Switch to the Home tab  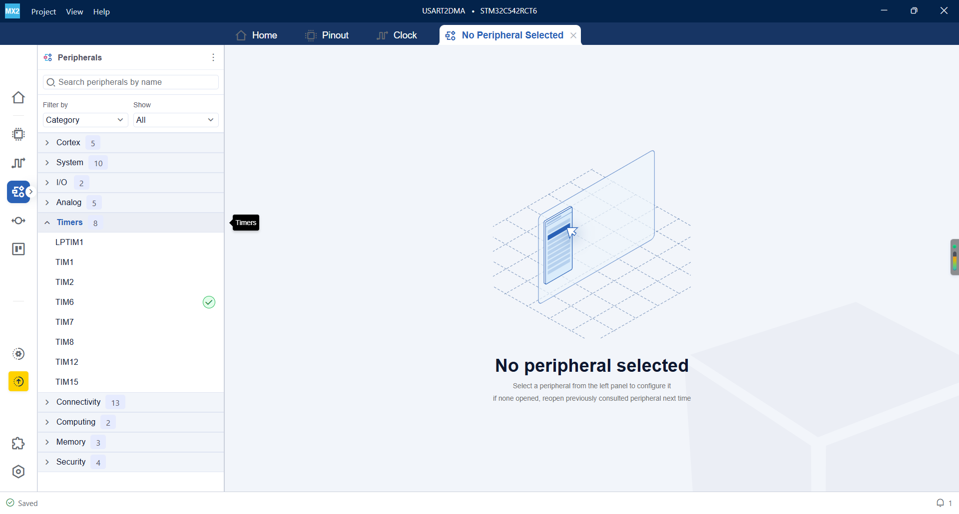(x=257, y=35)
